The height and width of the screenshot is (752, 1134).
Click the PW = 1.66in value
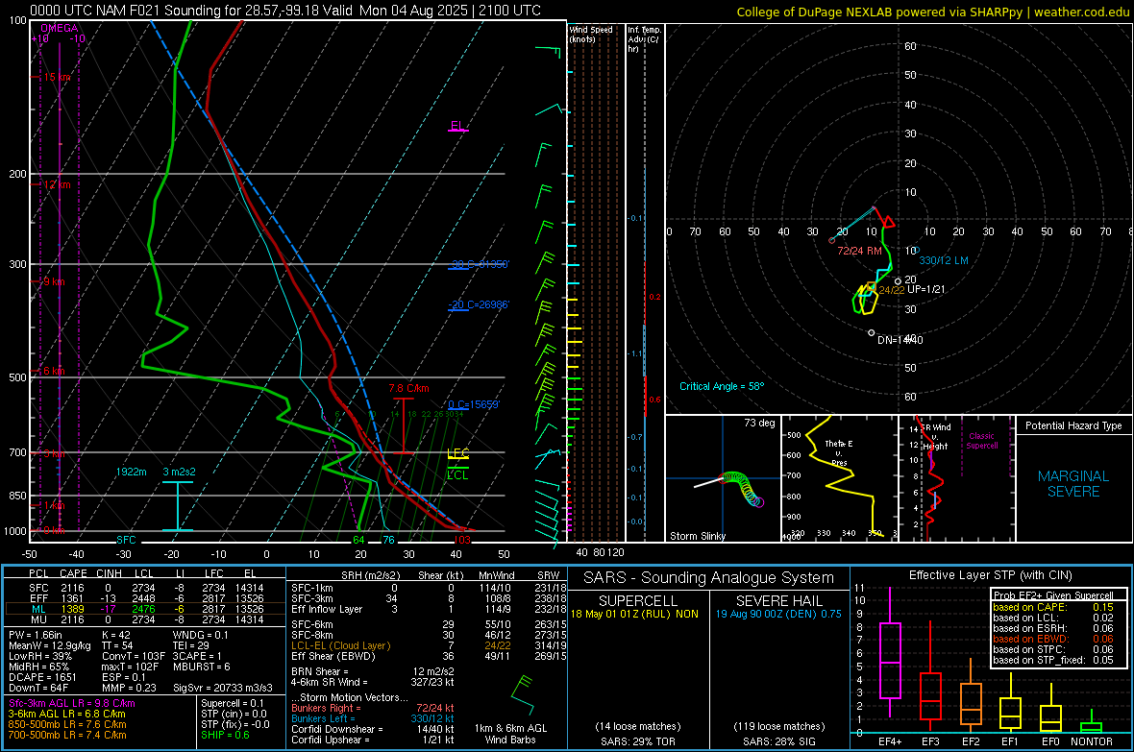click(35, 635)
